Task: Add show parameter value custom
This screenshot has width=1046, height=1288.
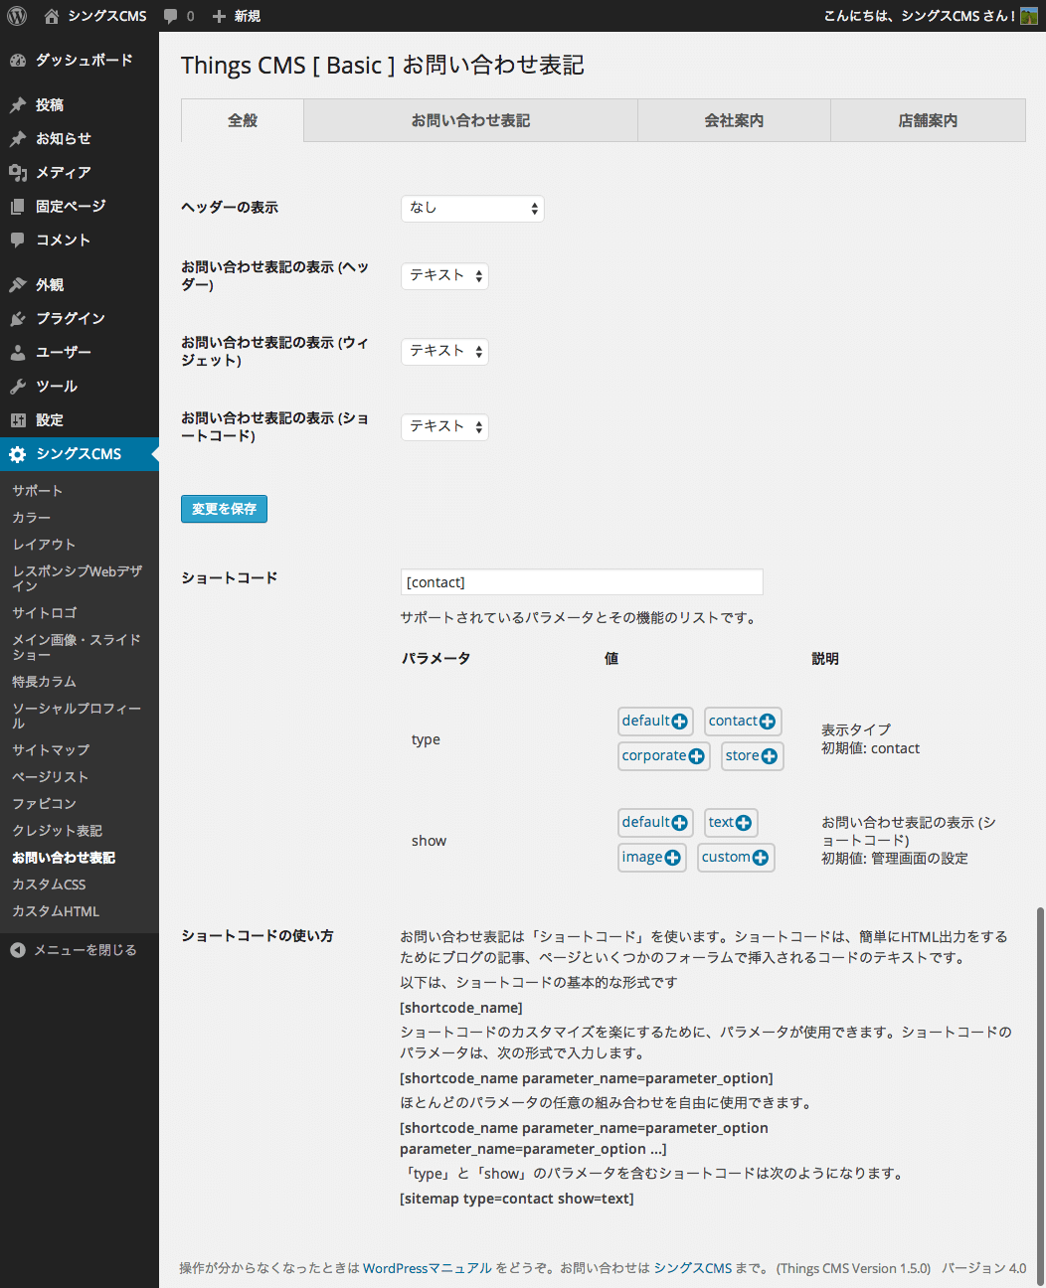Action: click(736, 858)
